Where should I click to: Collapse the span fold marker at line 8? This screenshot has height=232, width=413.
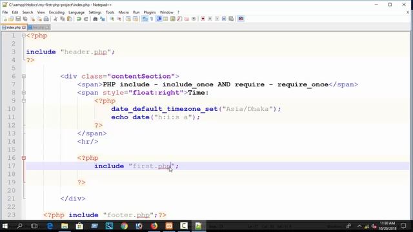point(24,93)
